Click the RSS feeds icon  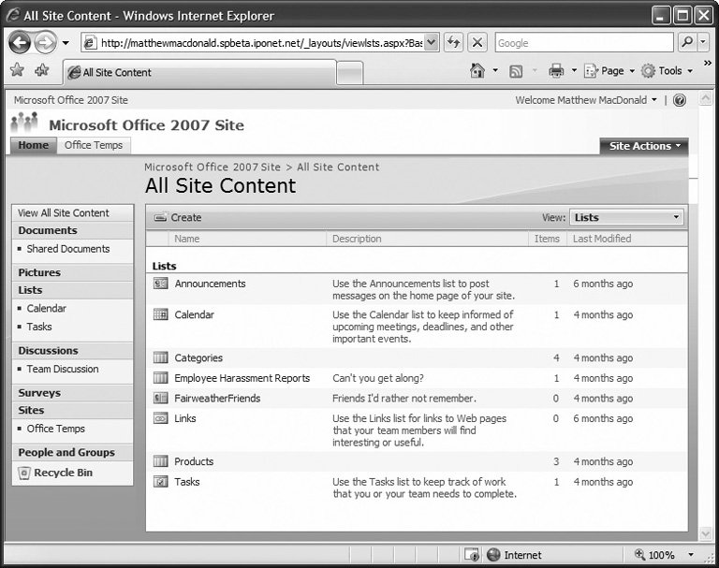pyautogui.click(x=516, y=71)
